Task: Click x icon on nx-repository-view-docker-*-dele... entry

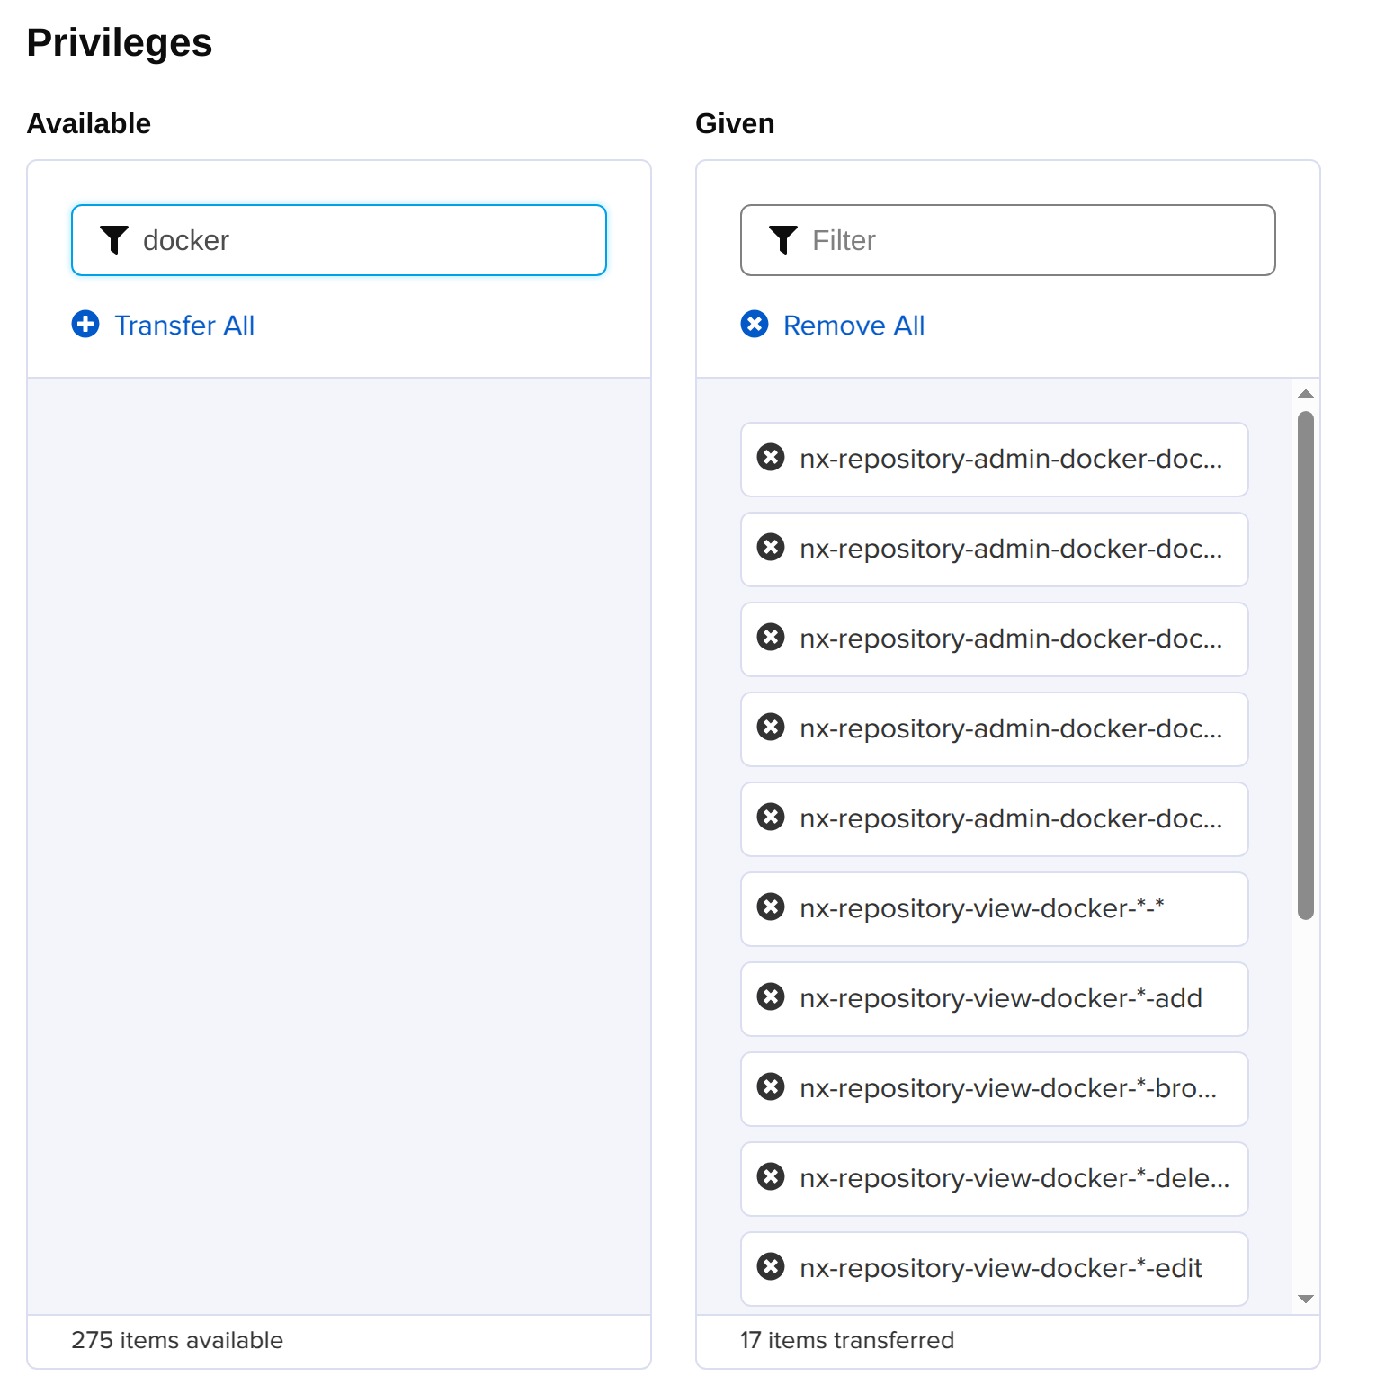Action: click(771, 1176)
